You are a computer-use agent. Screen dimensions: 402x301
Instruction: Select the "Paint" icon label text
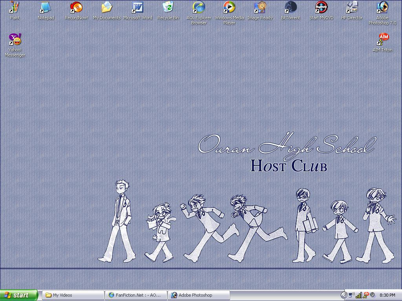[15, 18]
